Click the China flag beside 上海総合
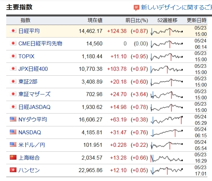The height and width of the screenshot is (181, 212). [x=13, y=158]
